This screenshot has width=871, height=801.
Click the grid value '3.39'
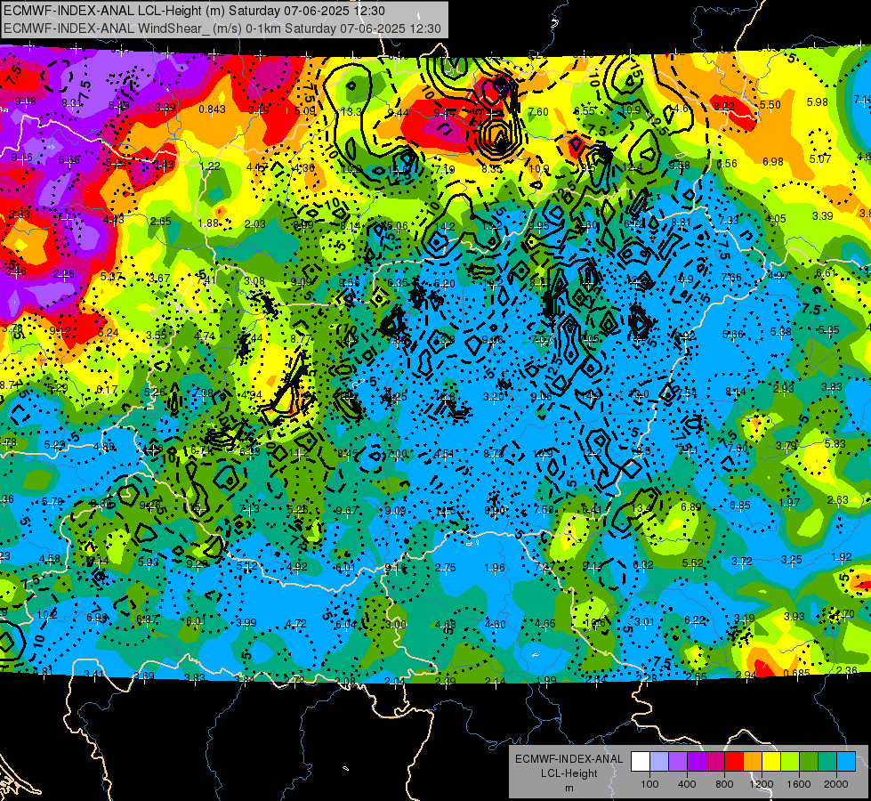click(822, 216)
